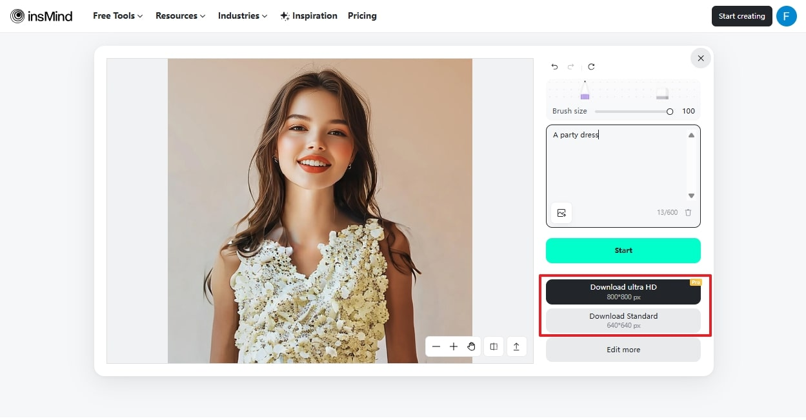
Task: Click the insMind logo
Action: pyautogui.click(x=41, y=16)
